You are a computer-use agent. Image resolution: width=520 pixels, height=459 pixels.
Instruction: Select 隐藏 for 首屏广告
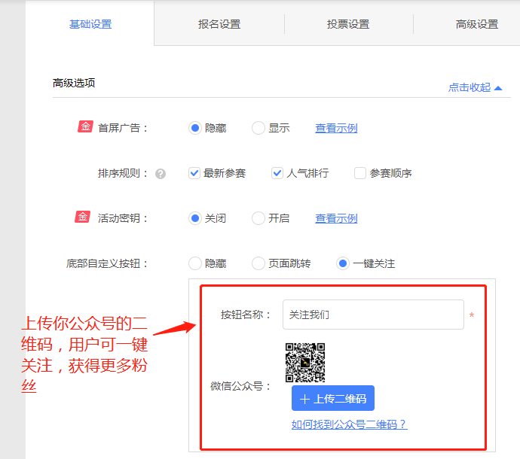[x=195, y=128]
